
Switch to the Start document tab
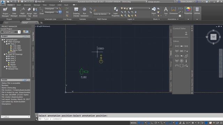(x=6, y=23)
